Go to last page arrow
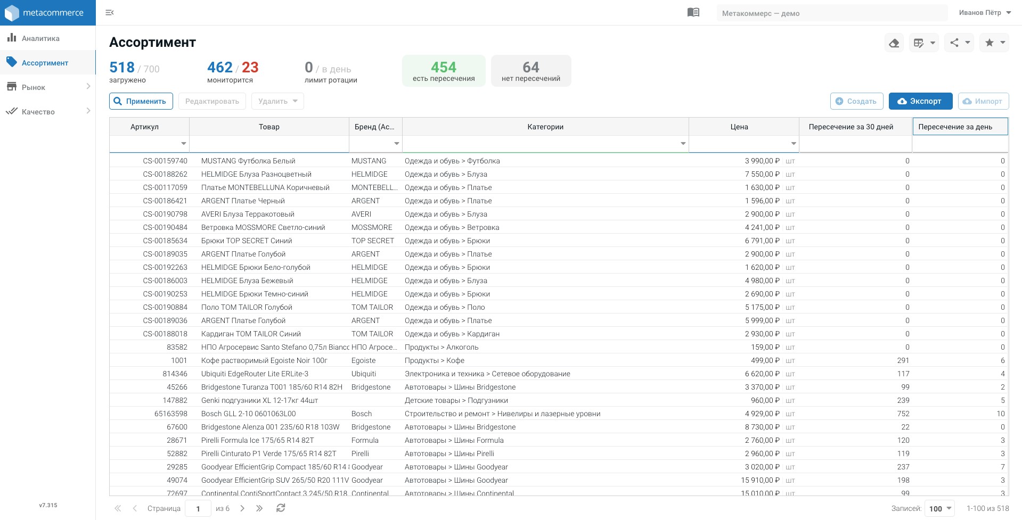The width and height of the screenshot is (1022, 520). click(259, 508)
